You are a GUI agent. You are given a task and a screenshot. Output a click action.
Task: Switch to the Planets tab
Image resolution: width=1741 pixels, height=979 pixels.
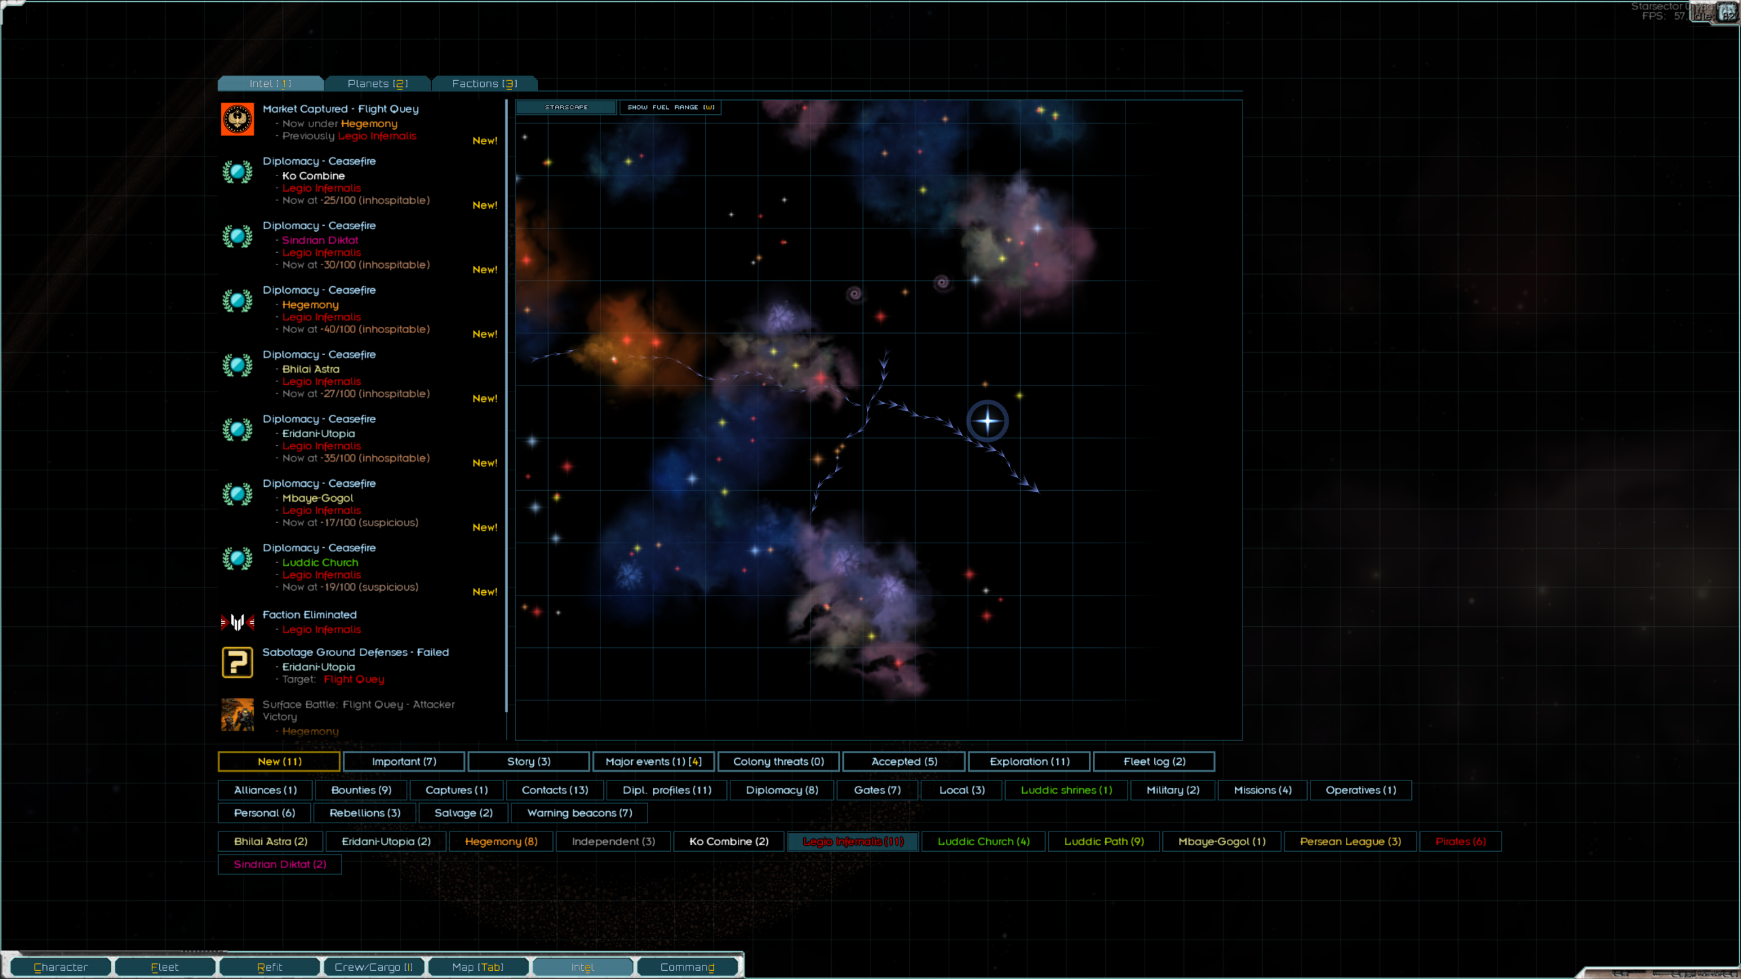(x=377, y=84)
